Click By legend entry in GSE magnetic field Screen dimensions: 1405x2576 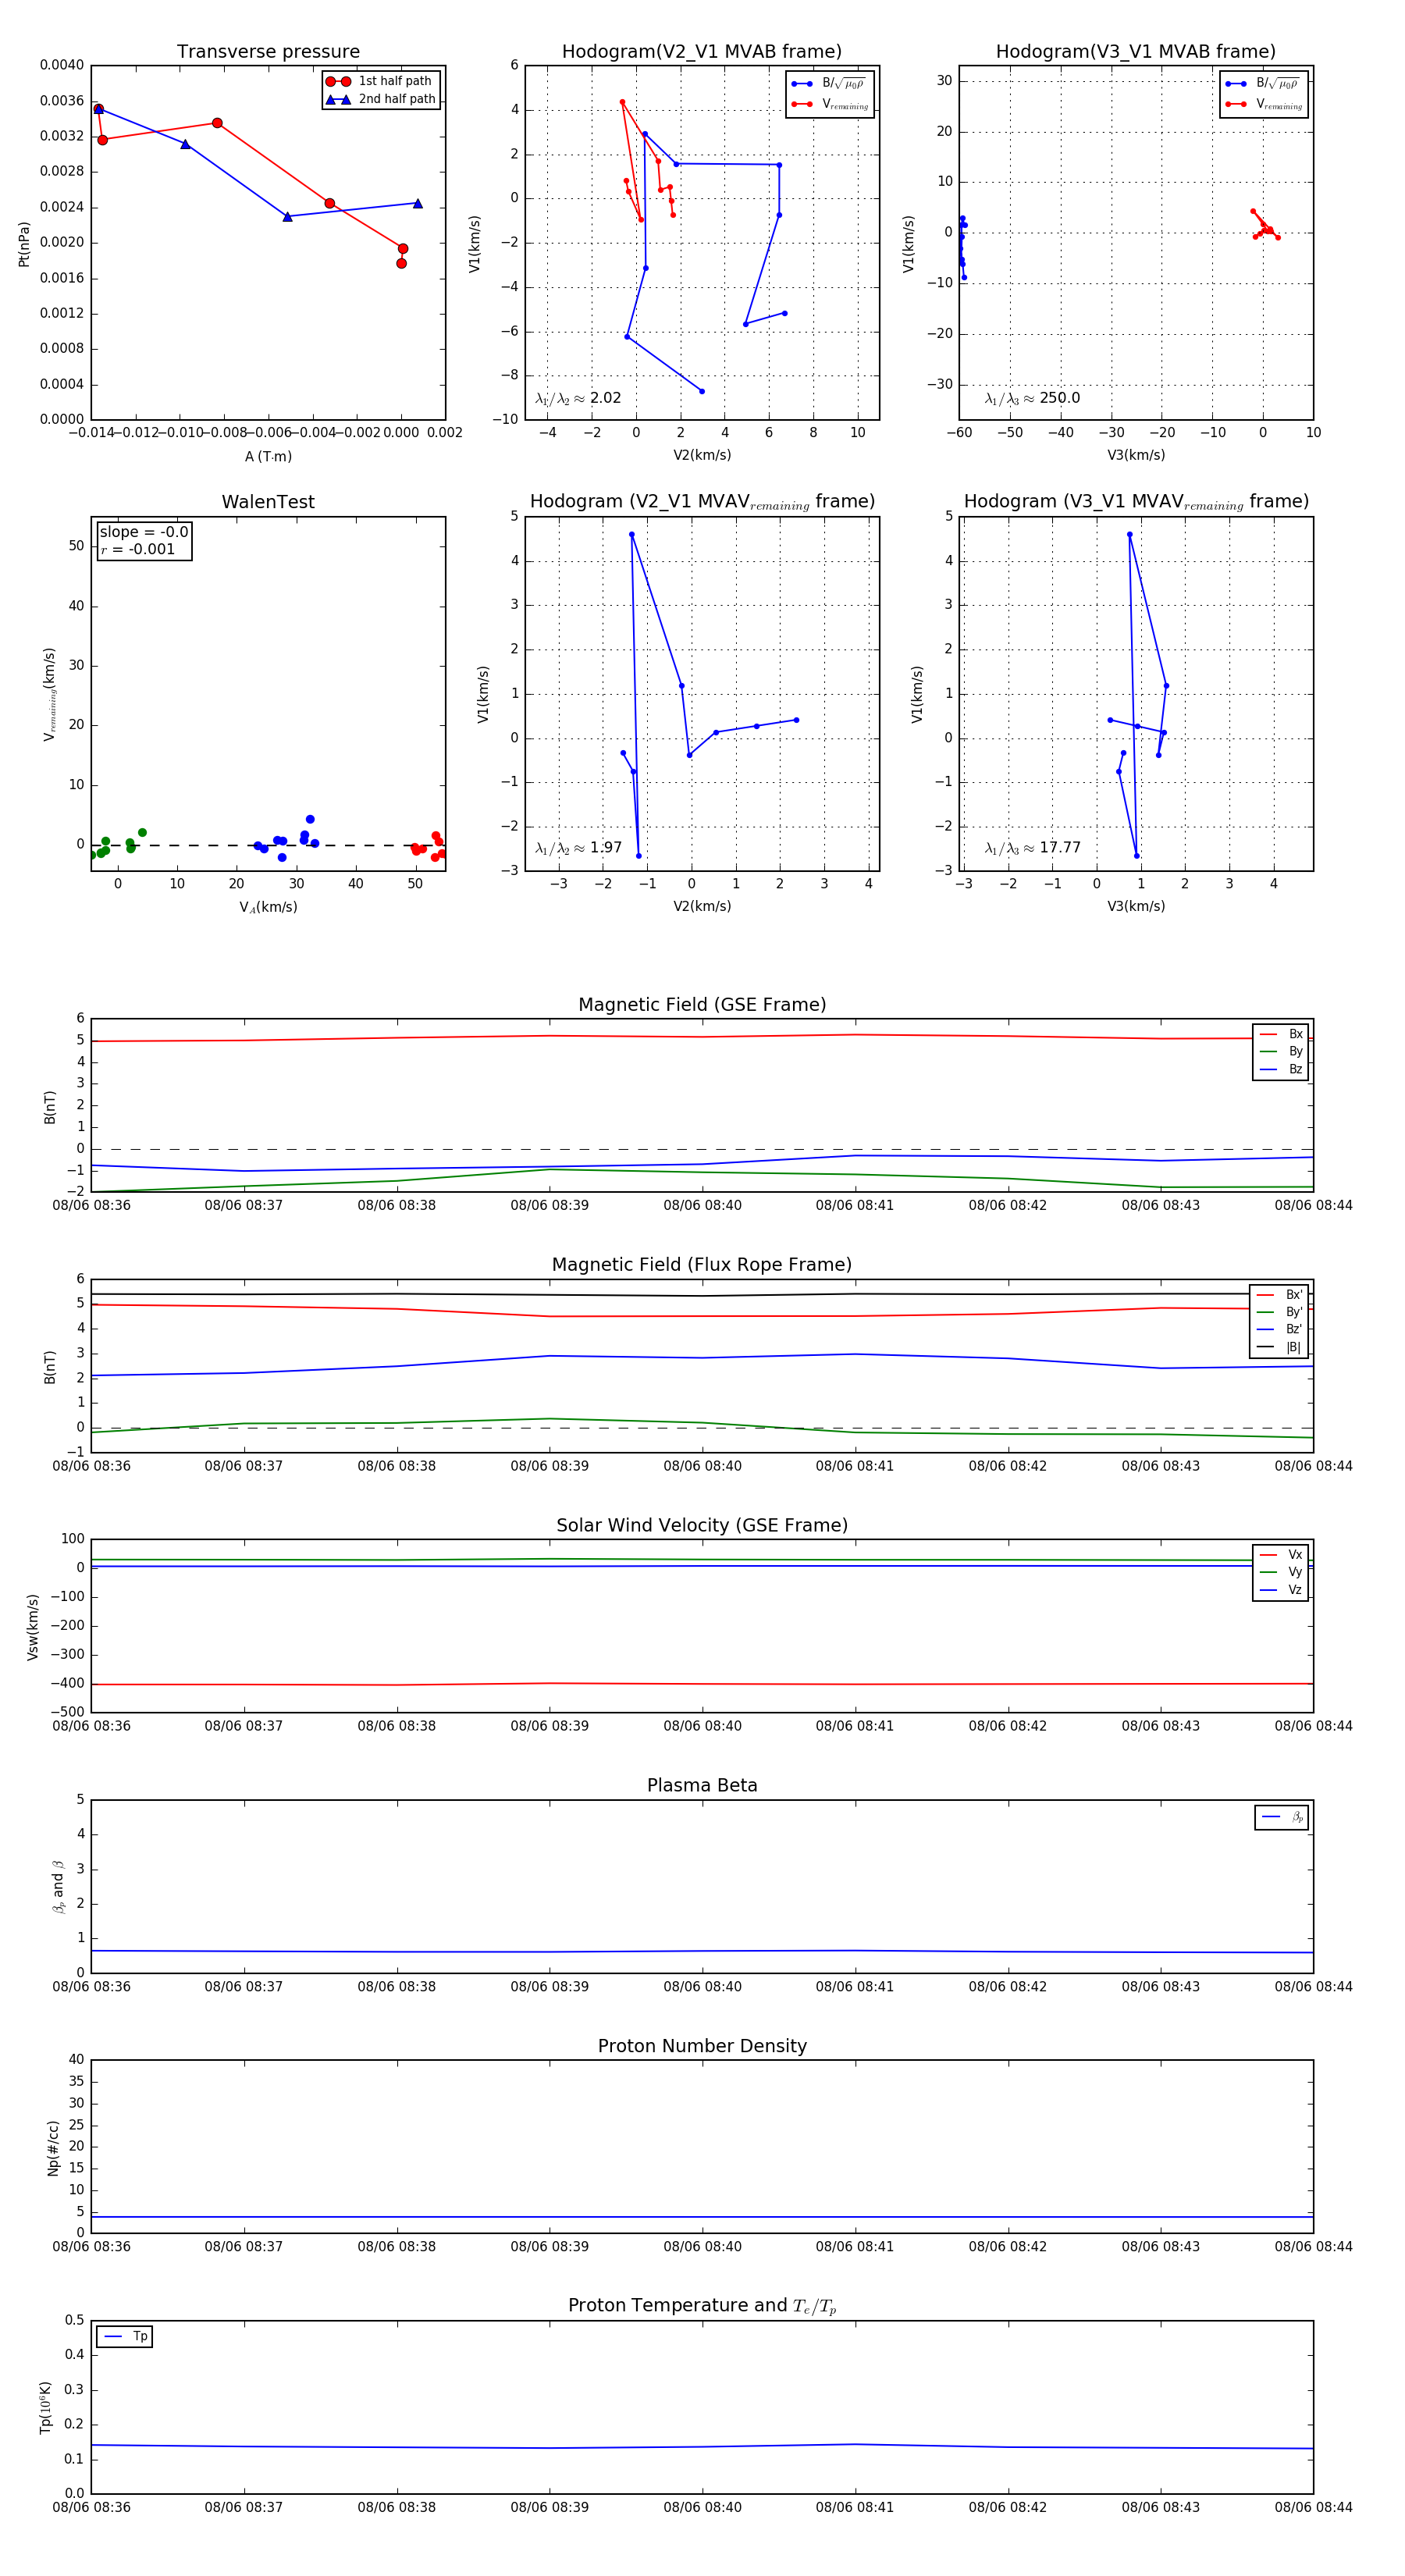(1281, 1051)
